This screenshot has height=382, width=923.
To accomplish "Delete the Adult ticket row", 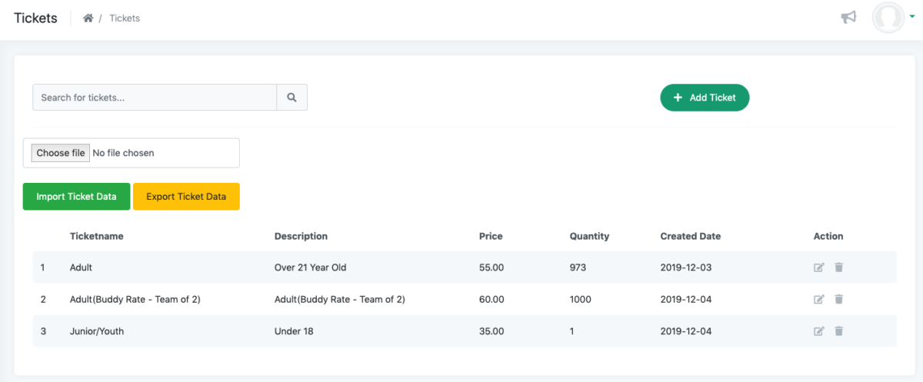I will coord(839,267).
